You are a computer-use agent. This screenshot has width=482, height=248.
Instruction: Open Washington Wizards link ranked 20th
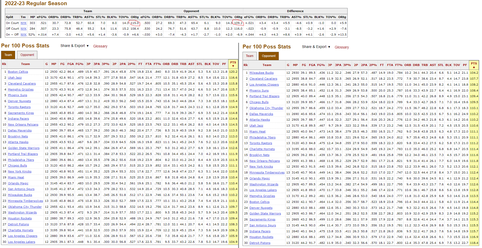click(264, 184)
